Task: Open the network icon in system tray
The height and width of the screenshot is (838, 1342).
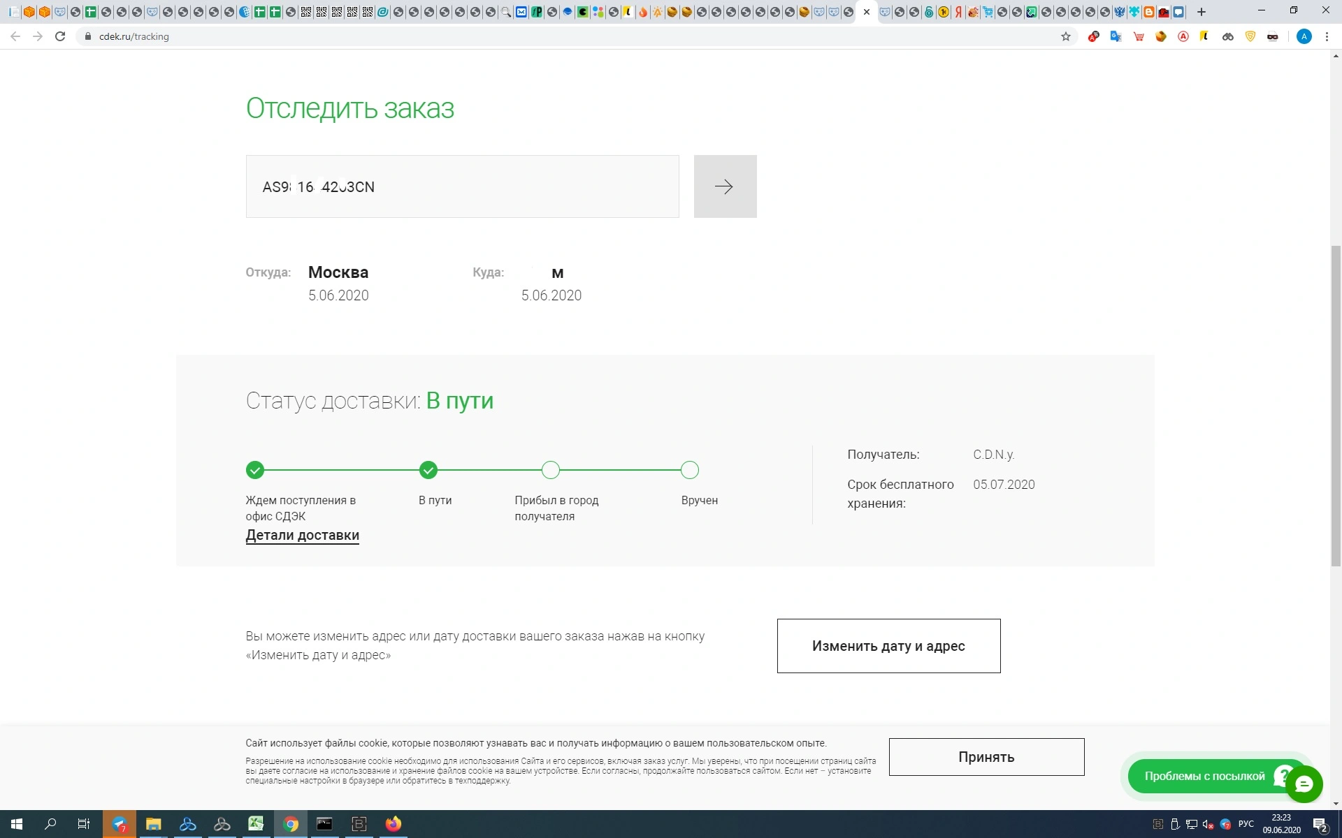Action: (x=1192, y=824)
